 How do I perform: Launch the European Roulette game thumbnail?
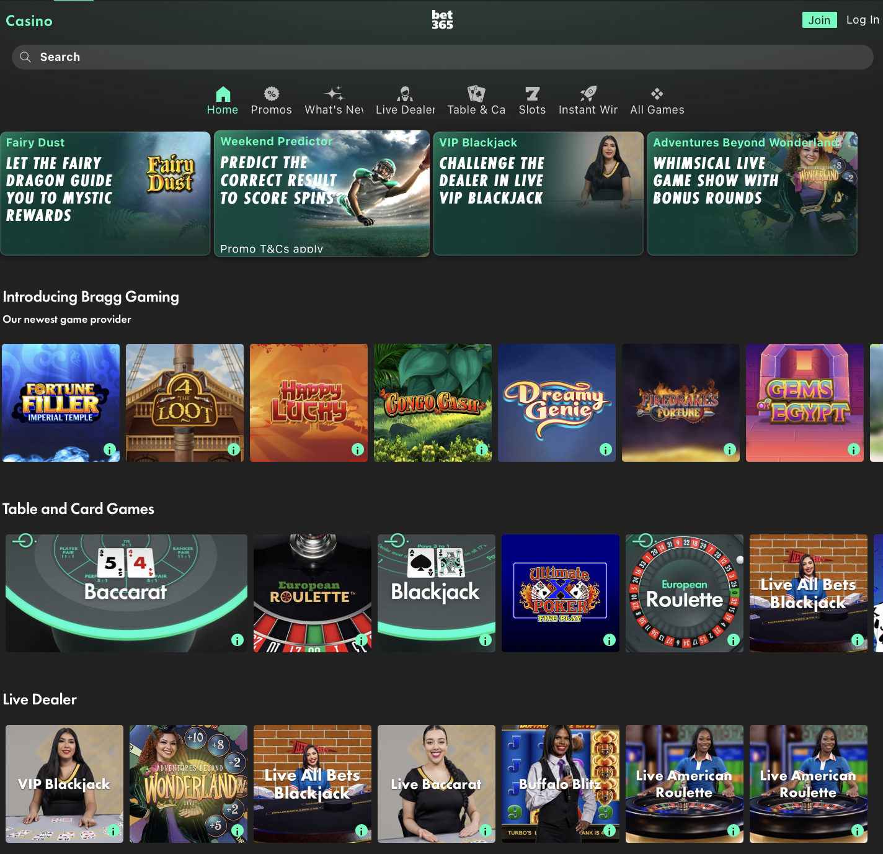312,593
